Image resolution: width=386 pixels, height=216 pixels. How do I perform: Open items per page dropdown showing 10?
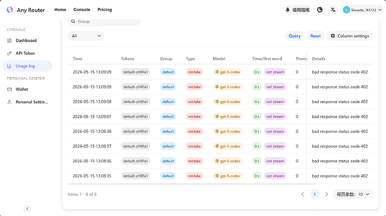(x=353, y=194)
